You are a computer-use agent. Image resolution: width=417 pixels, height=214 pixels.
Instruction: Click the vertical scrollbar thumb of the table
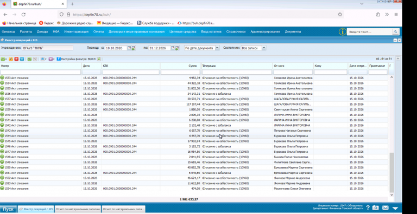[391, 173]
